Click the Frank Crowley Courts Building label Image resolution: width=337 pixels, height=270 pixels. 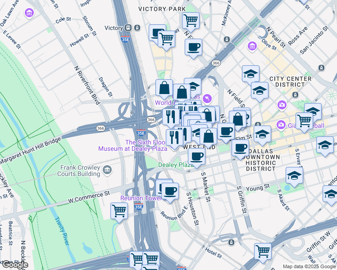[x=79, y=171]
